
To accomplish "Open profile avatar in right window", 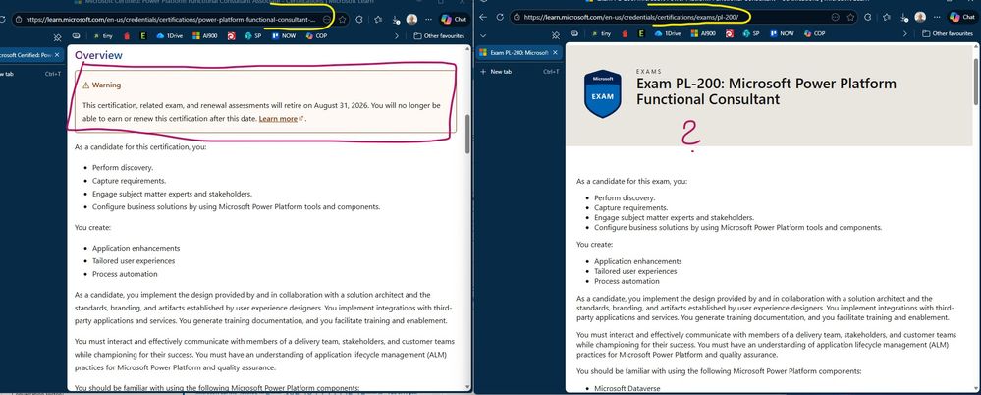I will click(920, 17).
